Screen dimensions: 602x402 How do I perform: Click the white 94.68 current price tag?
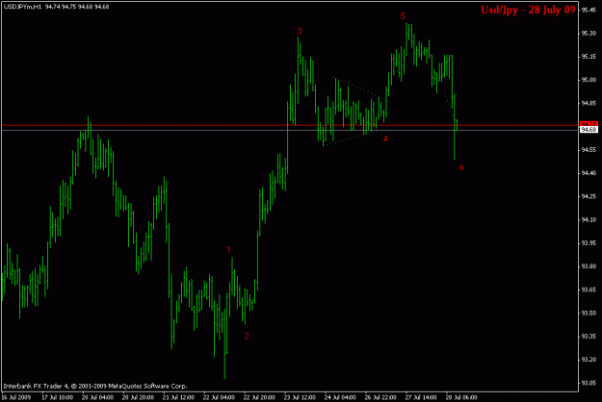point(589,130)
